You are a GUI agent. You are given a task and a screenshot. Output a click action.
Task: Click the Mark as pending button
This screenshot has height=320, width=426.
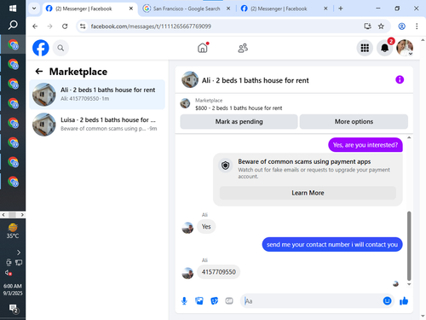click(x=239, y=122)
